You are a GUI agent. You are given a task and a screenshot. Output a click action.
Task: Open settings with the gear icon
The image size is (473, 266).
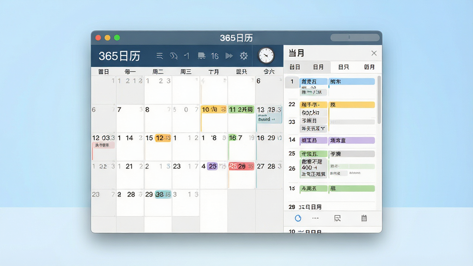(x=244, y=56)
